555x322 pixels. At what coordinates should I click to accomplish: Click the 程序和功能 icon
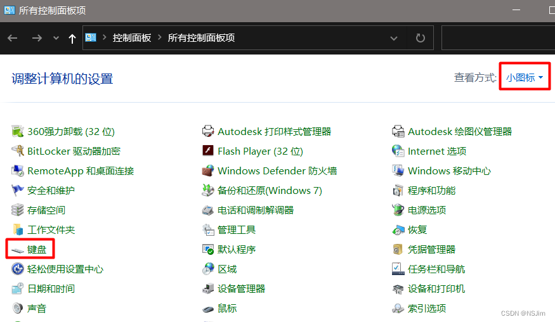click(x=398, y=190)
